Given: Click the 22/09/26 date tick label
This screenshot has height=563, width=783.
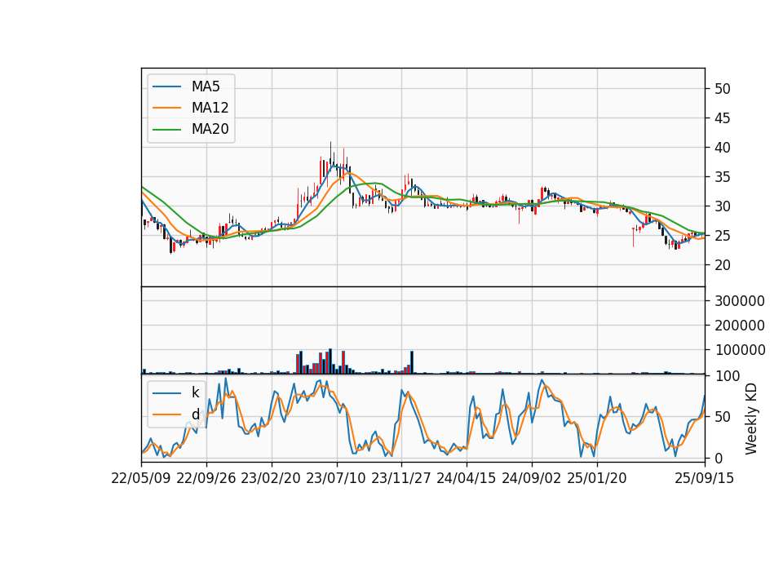Looking at the screenshot, I should tap(206, 478).
